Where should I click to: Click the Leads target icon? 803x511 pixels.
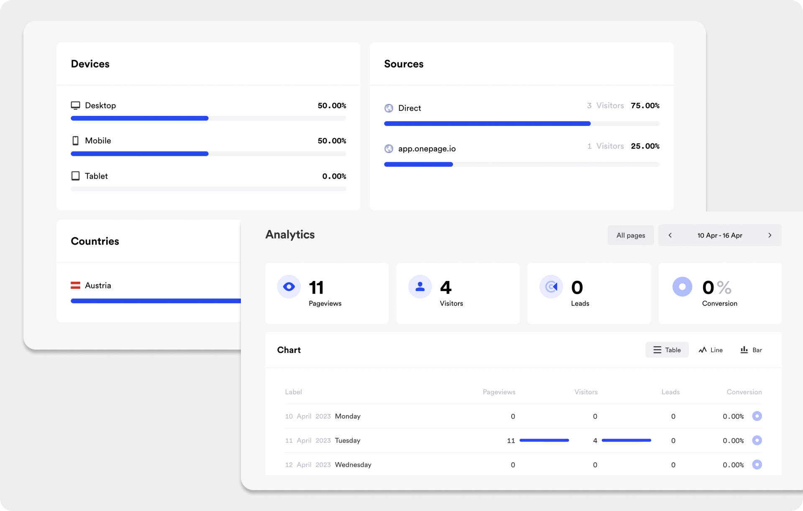551,287
